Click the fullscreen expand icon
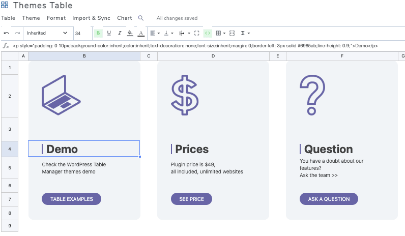 pos(197,33)
